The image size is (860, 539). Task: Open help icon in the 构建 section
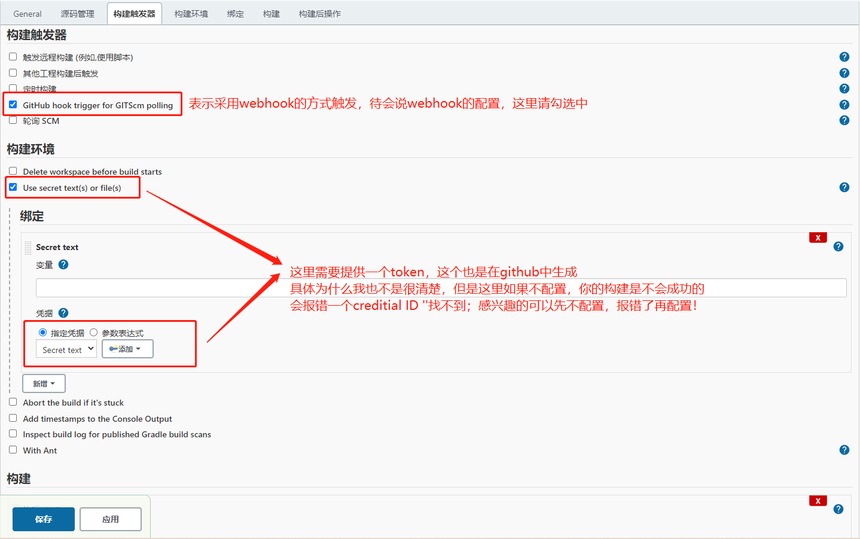tap(838, 509)
